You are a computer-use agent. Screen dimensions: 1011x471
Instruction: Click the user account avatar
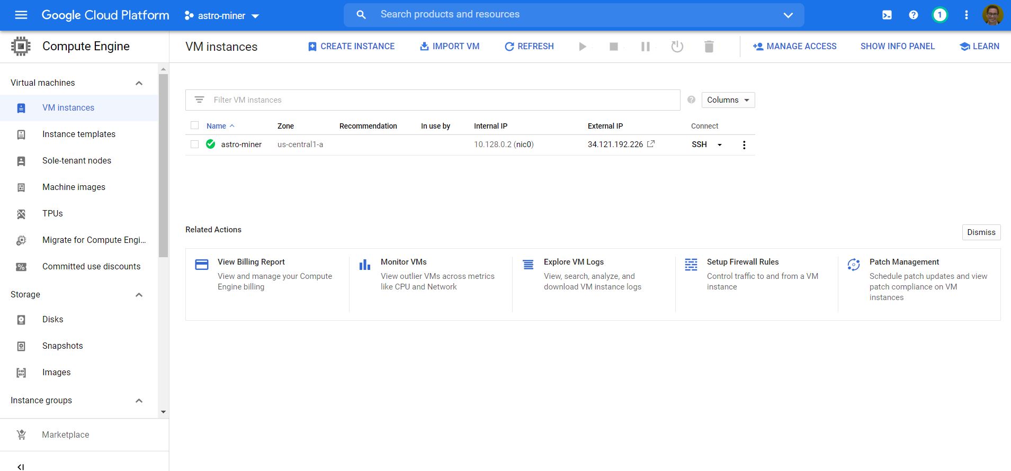pos(992,15)
